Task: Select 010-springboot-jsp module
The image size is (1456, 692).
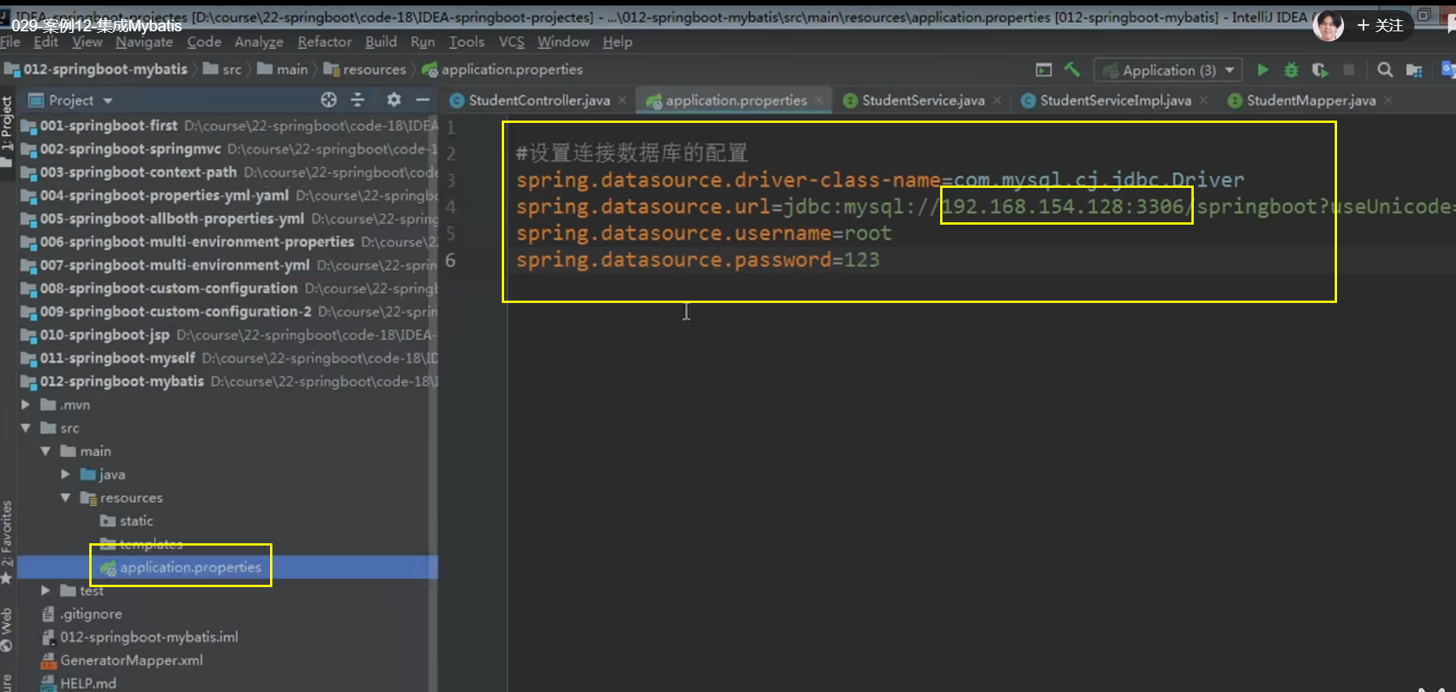Action: point(105,335)
